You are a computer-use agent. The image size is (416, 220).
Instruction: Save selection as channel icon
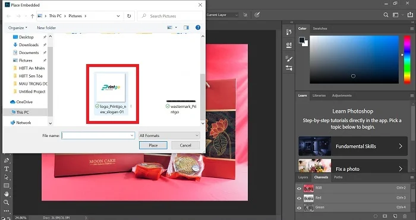click(x=385, y=216)
